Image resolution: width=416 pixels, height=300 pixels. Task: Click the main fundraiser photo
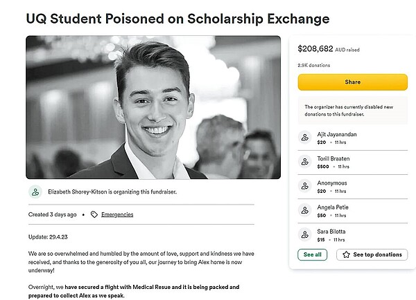click(x=153, y=107)
